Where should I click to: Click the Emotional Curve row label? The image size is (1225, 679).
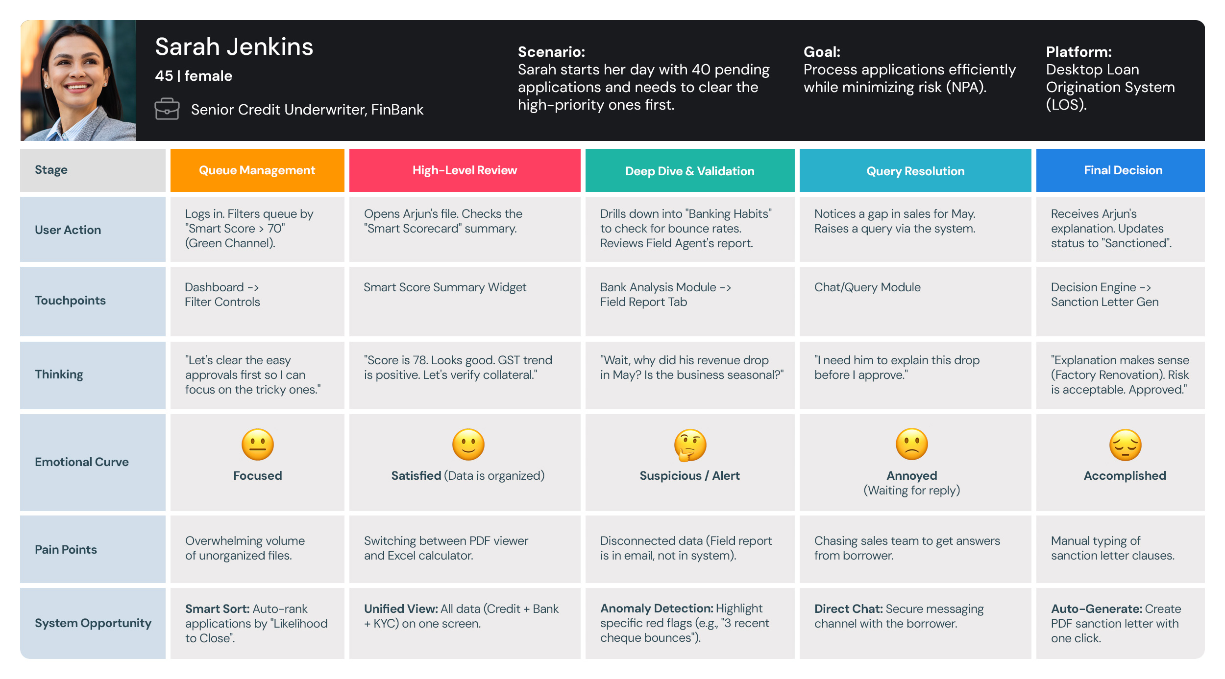point(82,462)
